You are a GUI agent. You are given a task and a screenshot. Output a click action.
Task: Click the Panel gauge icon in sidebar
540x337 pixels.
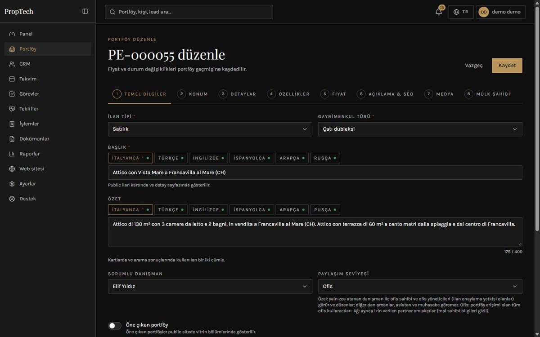12,34
